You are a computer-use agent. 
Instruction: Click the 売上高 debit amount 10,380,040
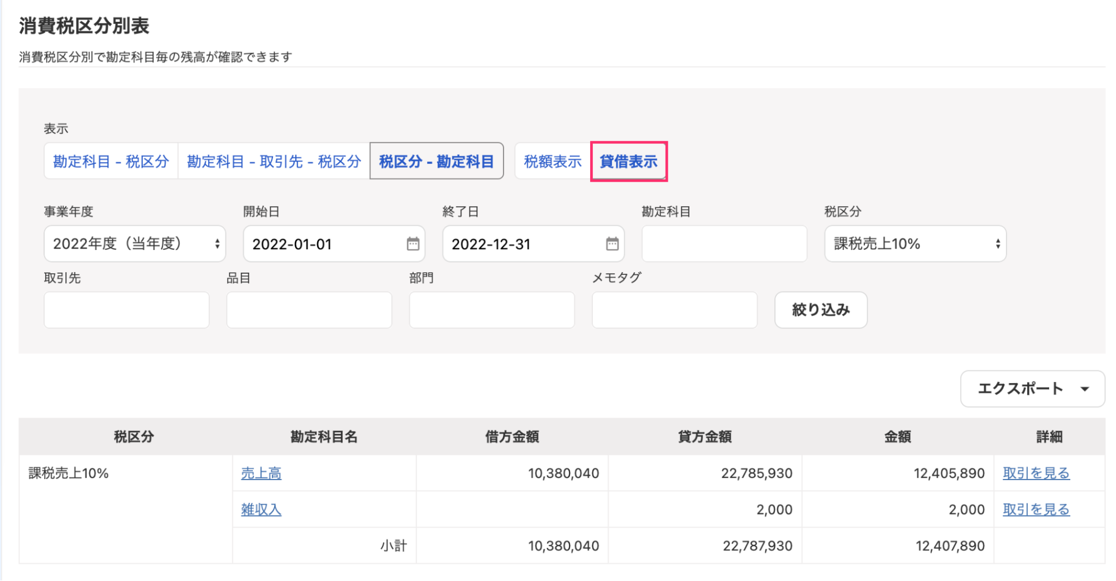coord(563,473)
